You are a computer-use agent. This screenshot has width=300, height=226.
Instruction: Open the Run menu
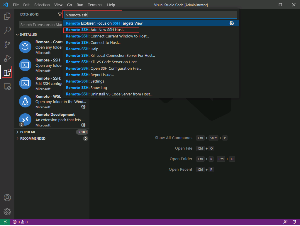80,5
